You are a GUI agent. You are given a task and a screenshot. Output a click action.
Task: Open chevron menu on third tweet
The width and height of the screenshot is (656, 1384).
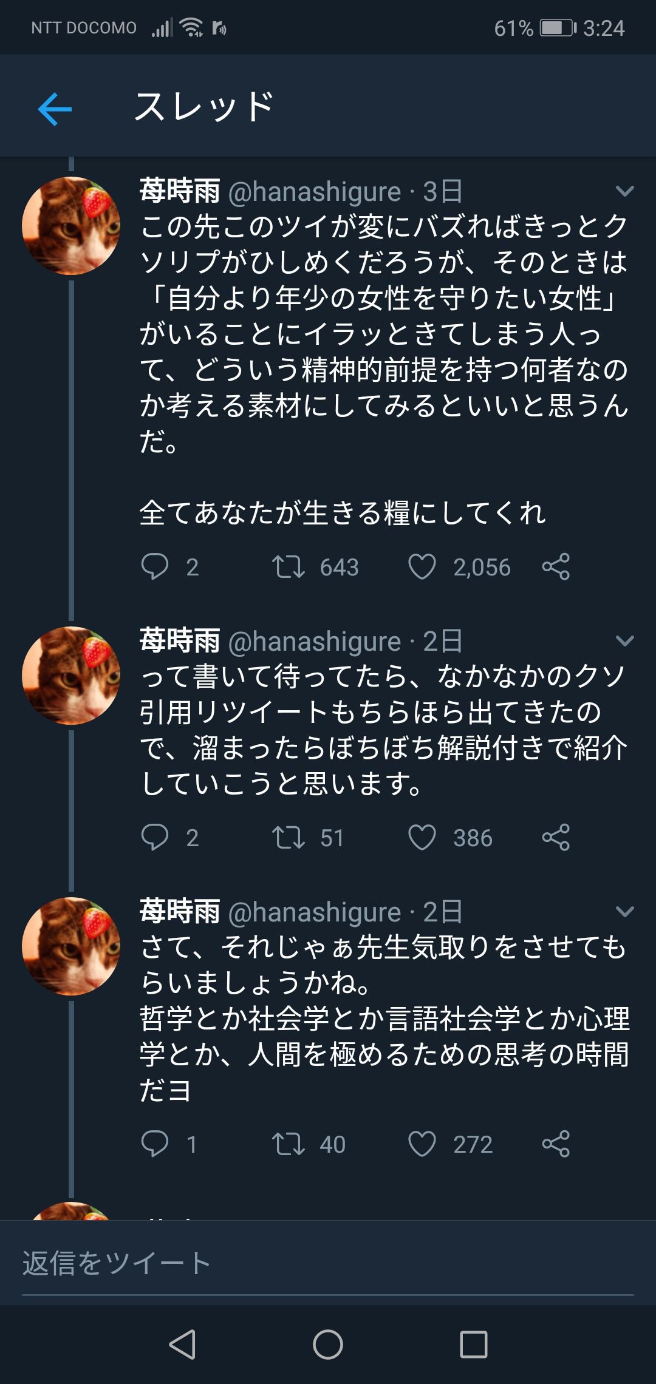pyautogui.click(x=624, y=912)
